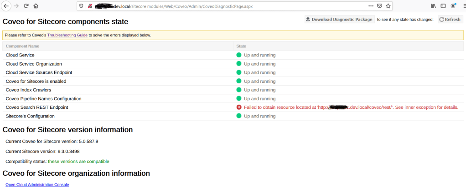Go back to the previous page
Image resolution: width=466 pixels, height=189 pixels.
[6, 6]
